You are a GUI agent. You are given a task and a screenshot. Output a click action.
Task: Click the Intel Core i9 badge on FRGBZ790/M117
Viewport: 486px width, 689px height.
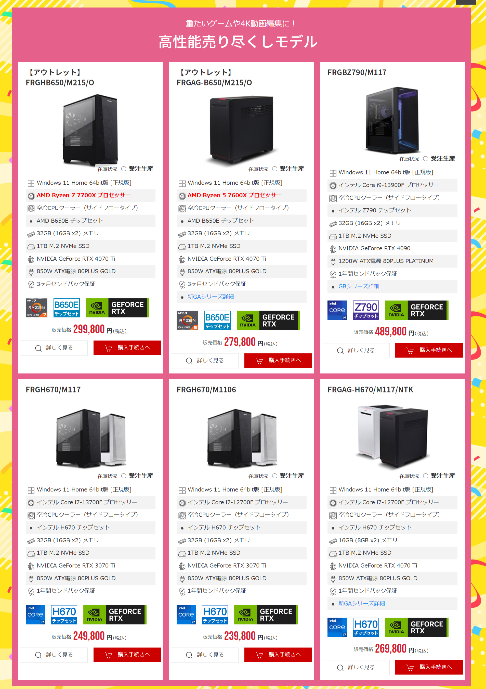(337, 310)
